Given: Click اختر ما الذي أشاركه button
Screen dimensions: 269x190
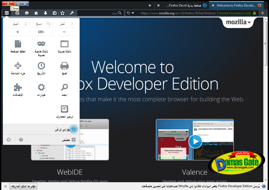Looking at the screenshot, I should point(23,186).
